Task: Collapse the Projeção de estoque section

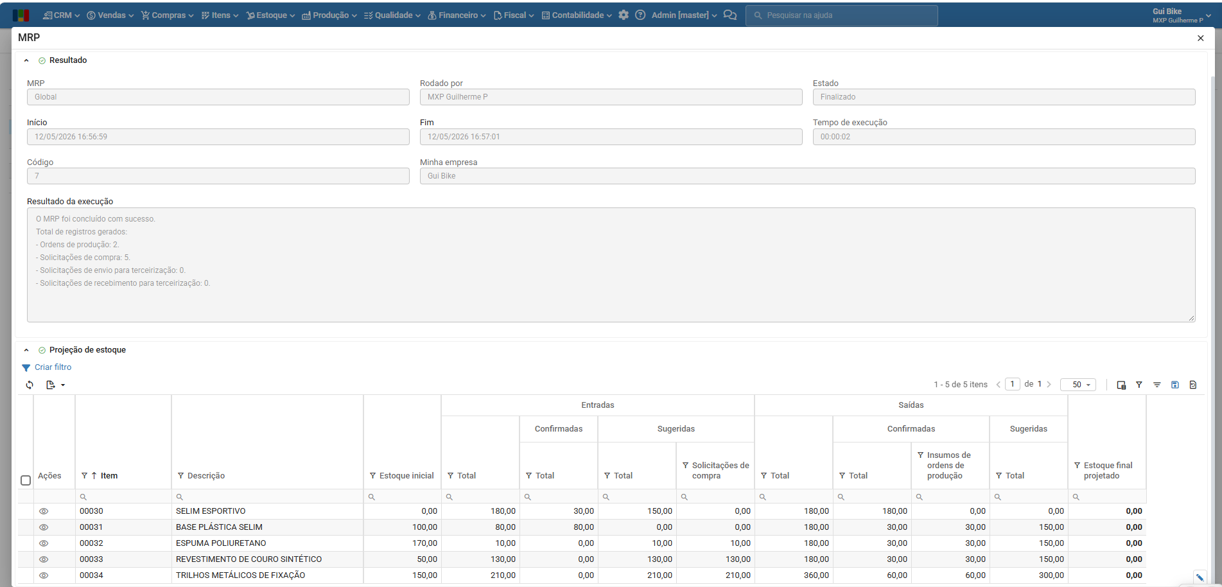Action: (x=26, y=350)
